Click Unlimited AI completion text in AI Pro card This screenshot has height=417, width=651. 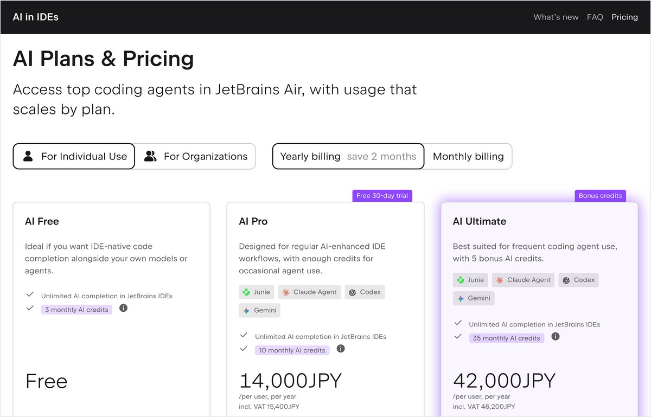pos(321,337)
